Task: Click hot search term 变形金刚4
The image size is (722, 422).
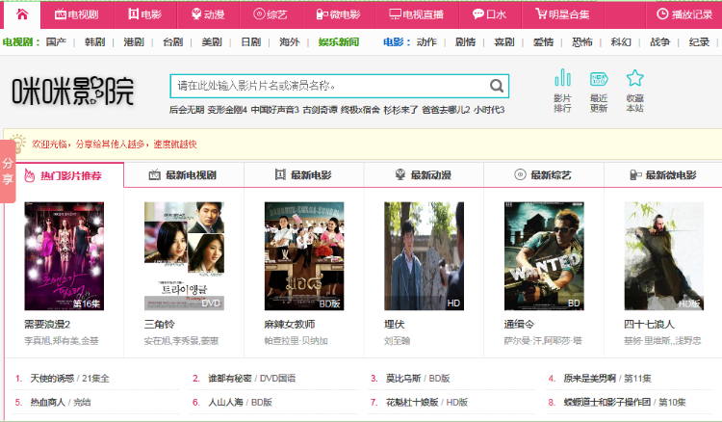Action: (x=227, y=110)
